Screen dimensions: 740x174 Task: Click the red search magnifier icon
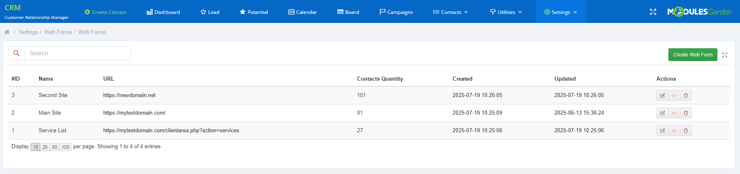(16, 53)
